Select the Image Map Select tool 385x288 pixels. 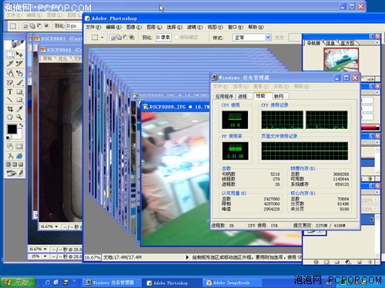point(19,73)
